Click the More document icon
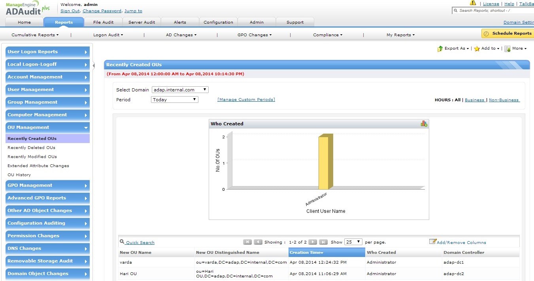The image size is (534, 281). [x=507, y=48]
